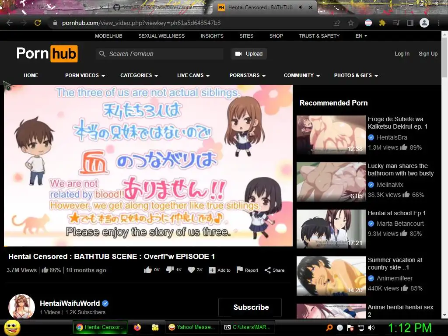Report the video with the flag icon
Image resolution: width=448 pixels, height=336 pixels.
240,270
